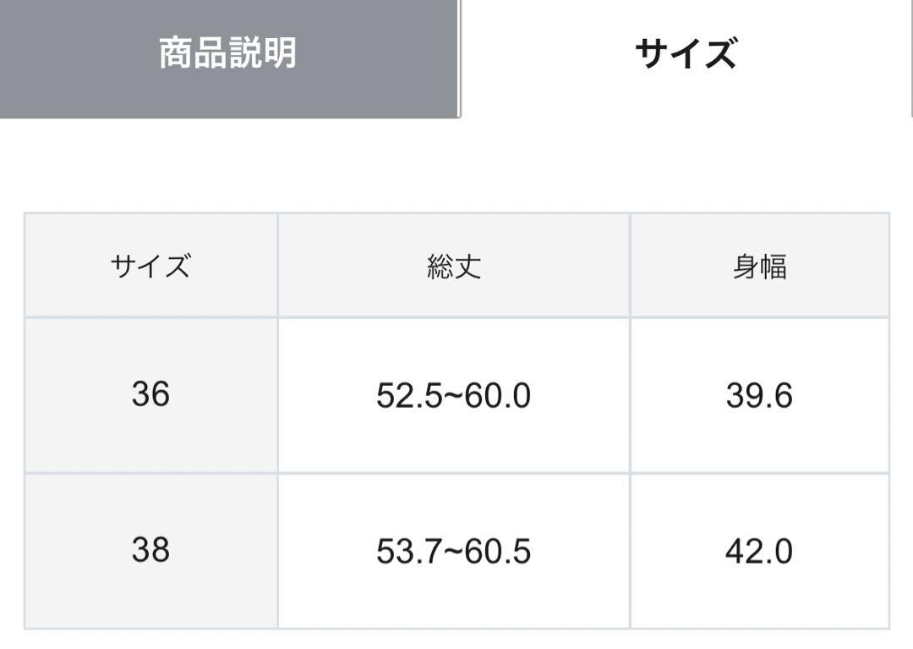Click the 総丈 kanji label text
The image size is (913, 649).
tap(454, 267)
